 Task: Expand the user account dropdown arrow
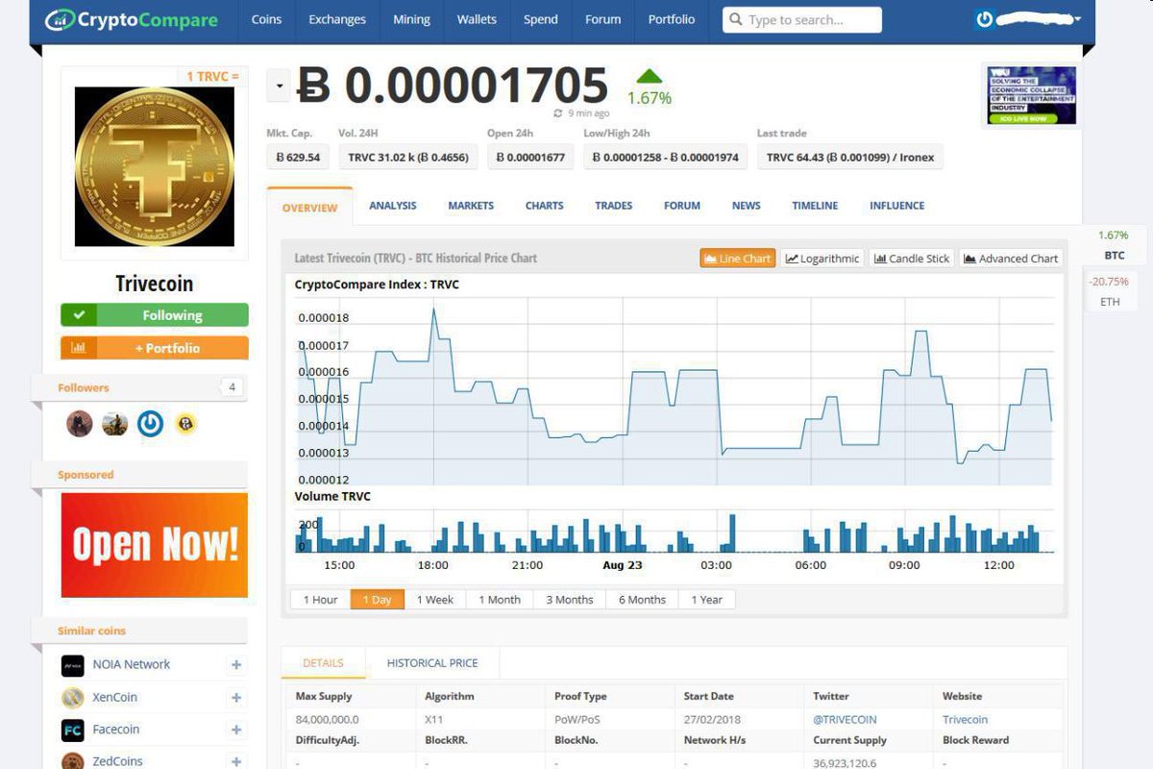(1078, 19)
